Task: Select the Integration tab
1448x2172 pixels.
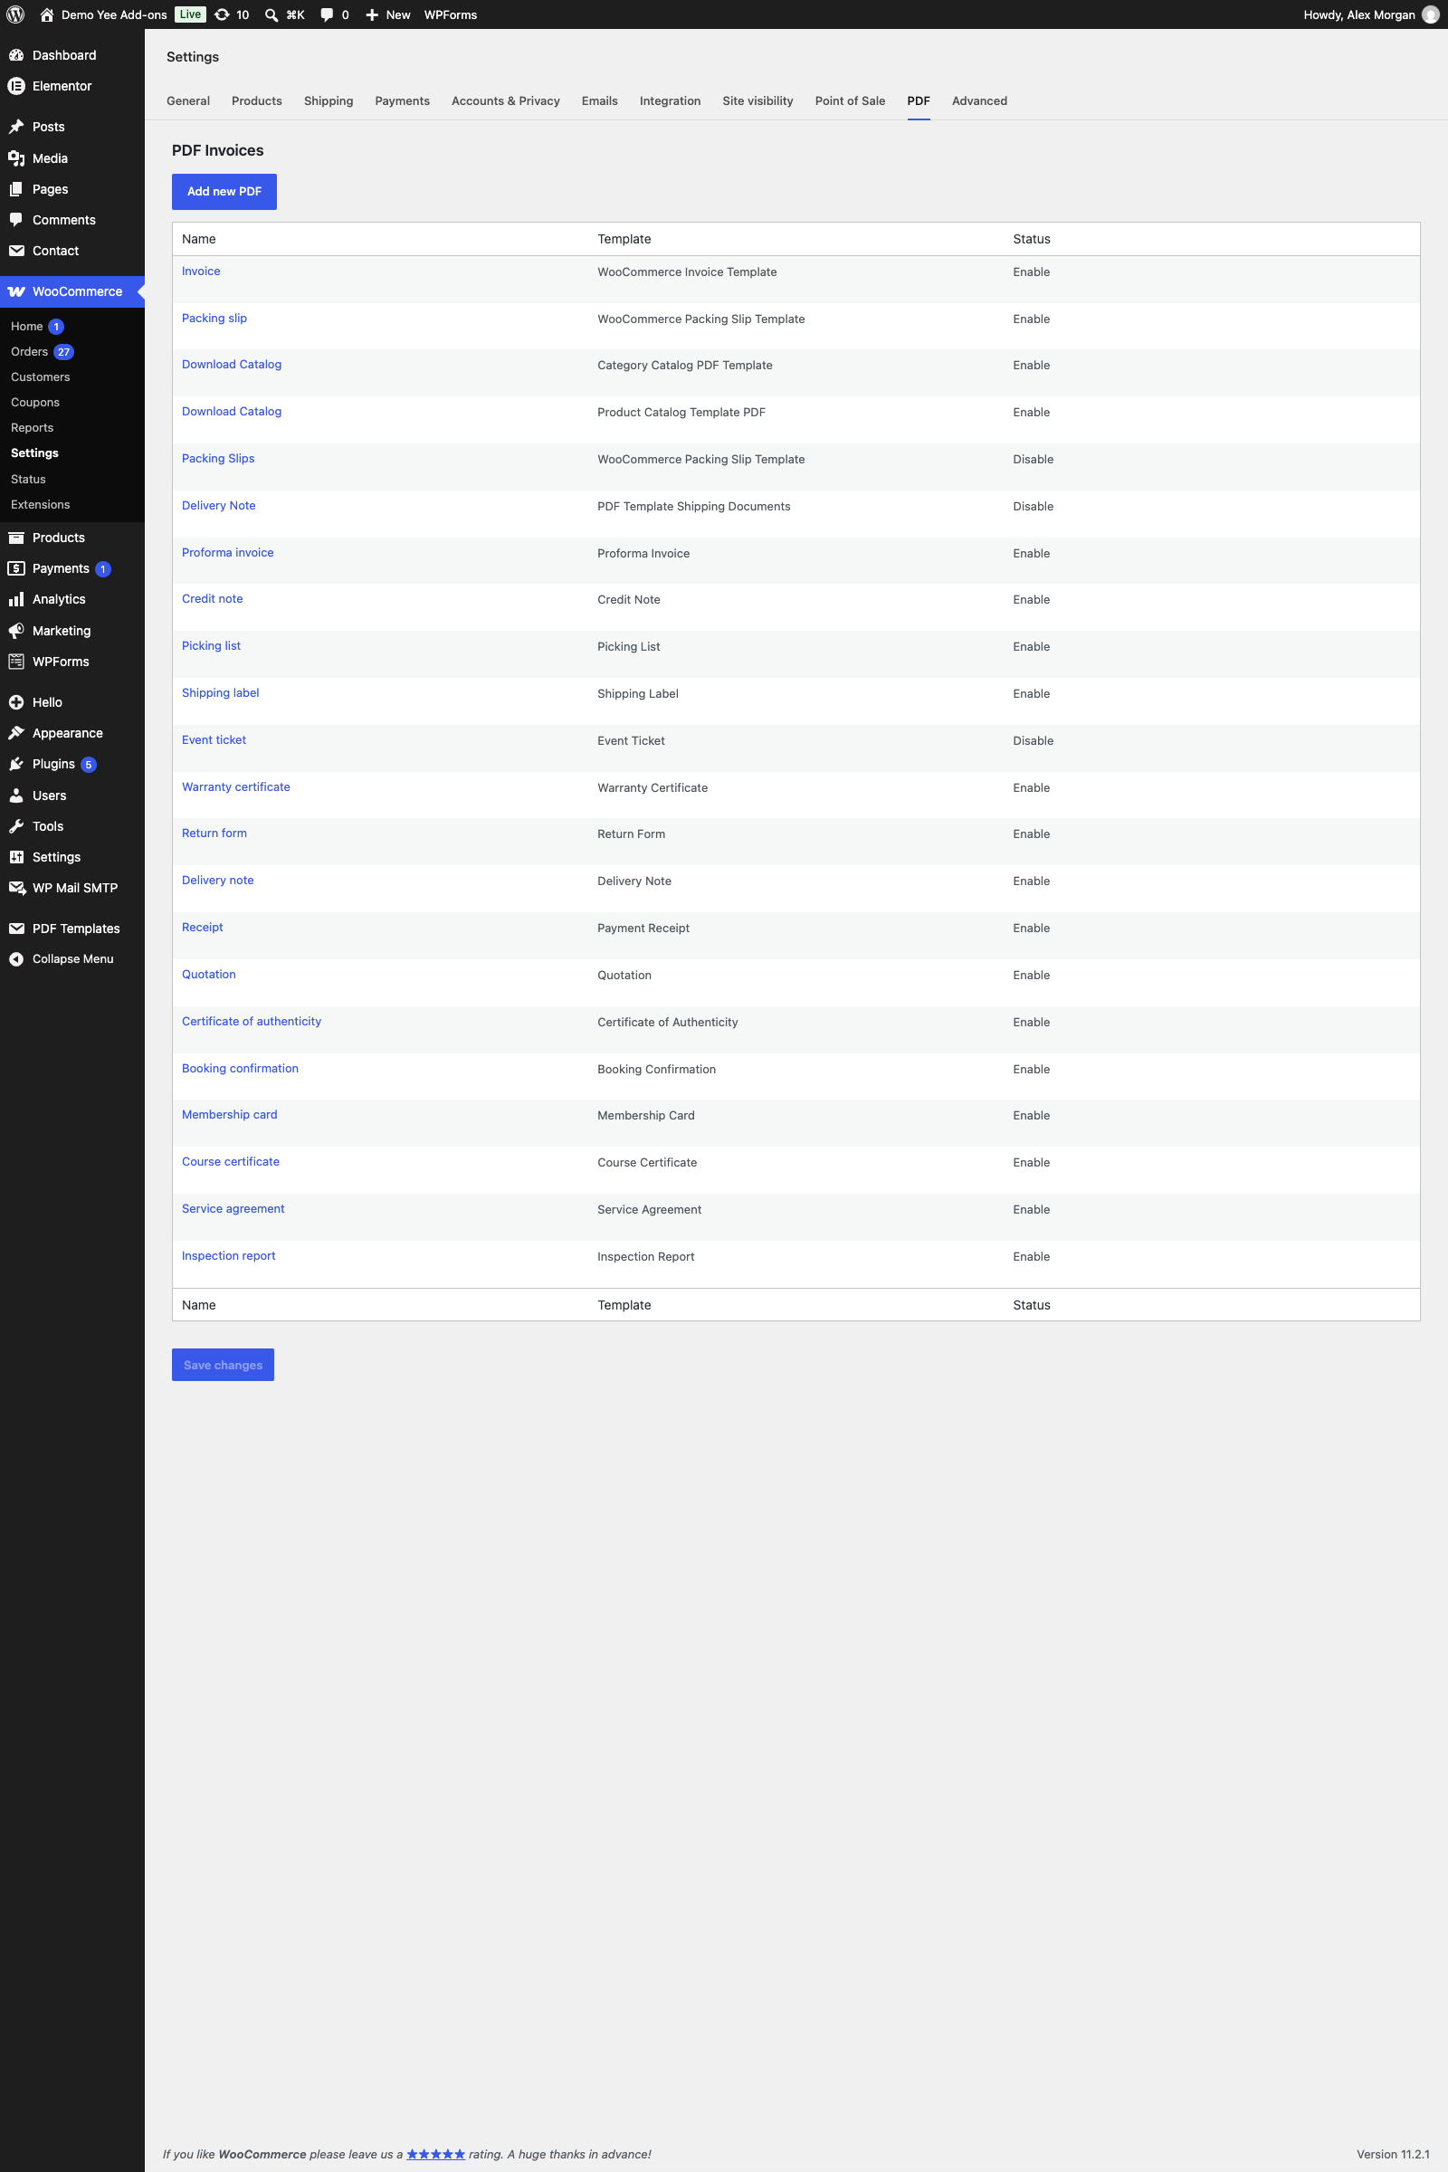Action: click(x=670, y=100)
